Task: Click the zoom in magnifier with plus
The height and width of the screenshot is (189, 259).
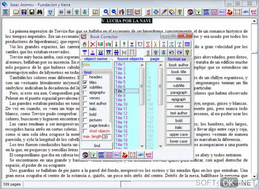Action: coord(106,12)
